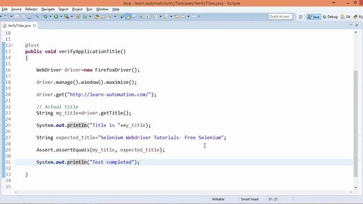Open the External Tools dropdown arrow
The width and height of the screenshot is (363, 204).
pos(72,16)
